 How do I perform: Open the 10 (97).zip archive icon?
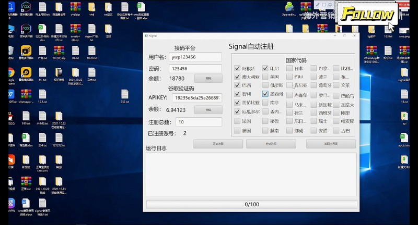click(x=59, y=53)
